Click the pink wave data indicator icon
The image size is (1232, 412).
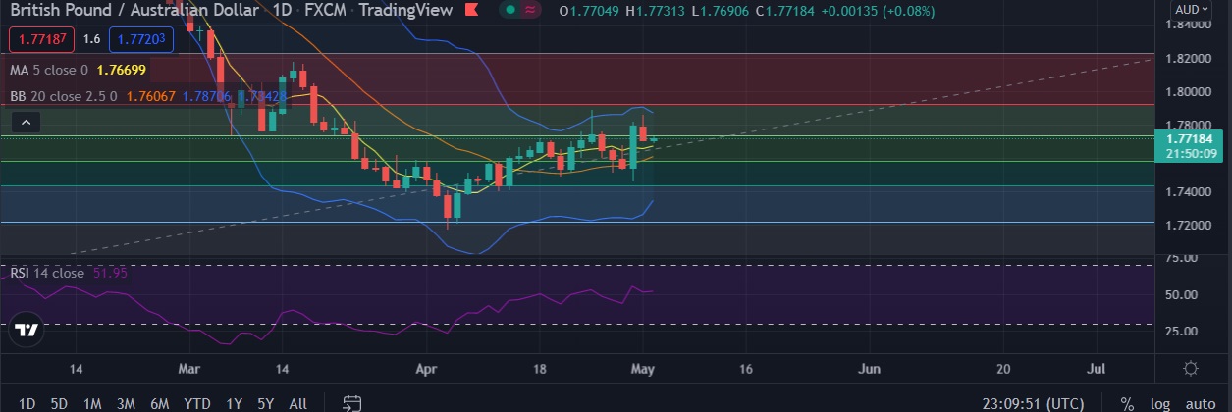[532, 11]
